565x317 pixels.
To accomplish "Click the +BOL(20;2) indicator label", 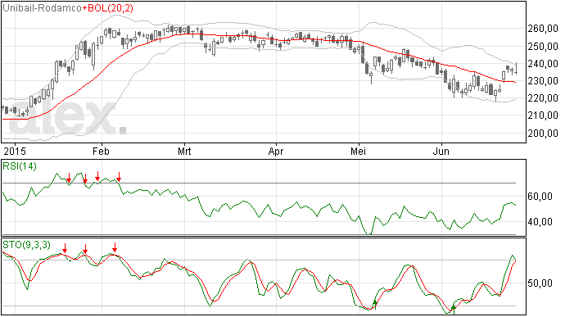I will 107,8.
